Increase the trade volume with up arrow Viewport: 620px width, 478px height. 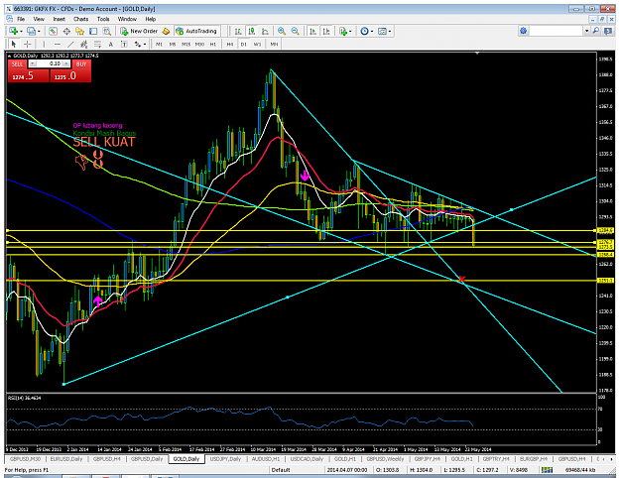66,63
